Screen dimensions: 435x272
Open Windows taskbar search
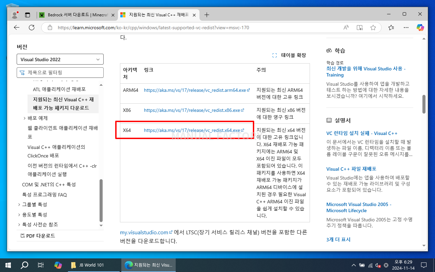coord(24,265)
